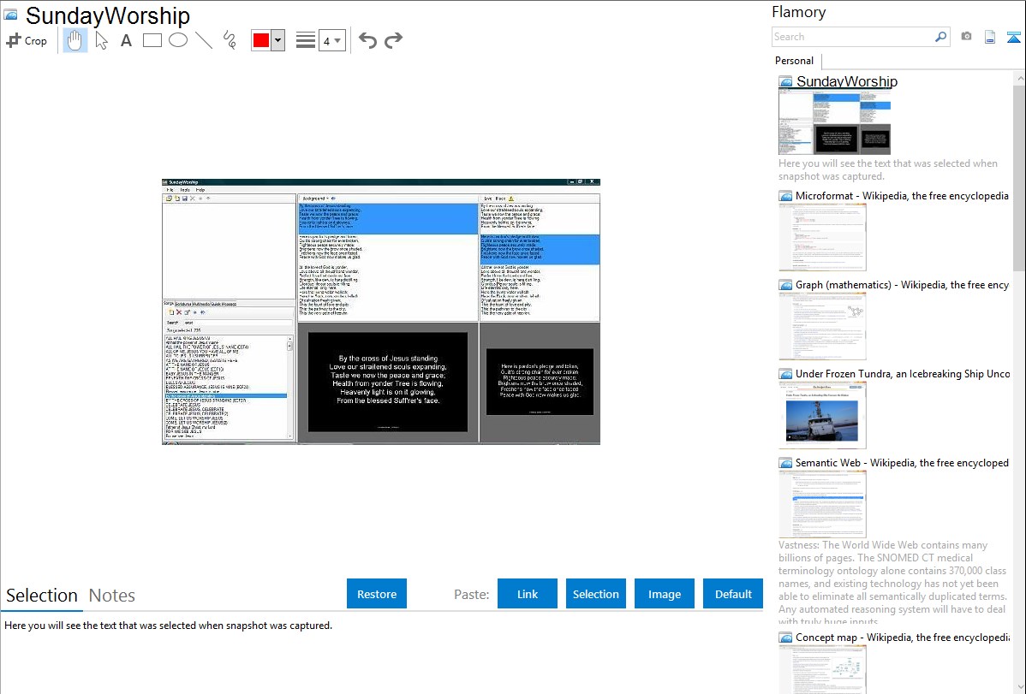Click the camera capture snapshot icon
The height and width of the screenshot is (694, 1026).
966,37
